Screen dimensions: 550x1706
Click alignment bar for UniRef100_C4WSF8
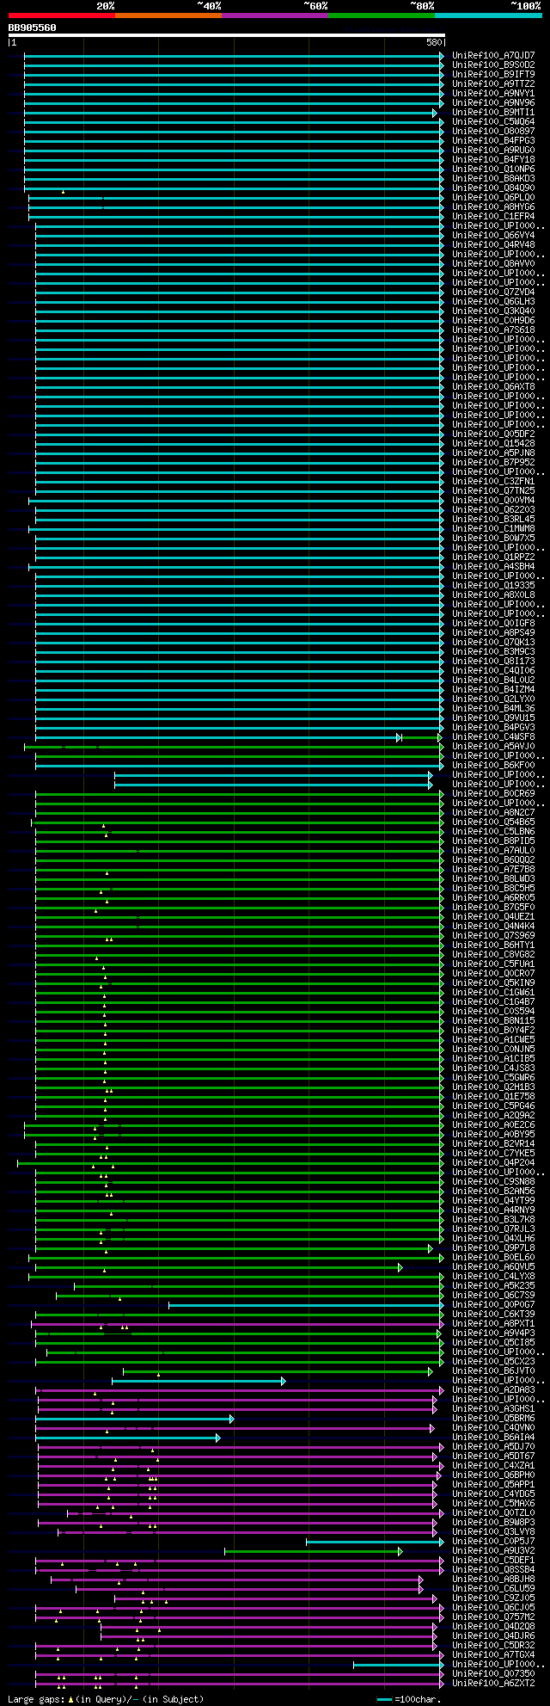pos(239,737)
